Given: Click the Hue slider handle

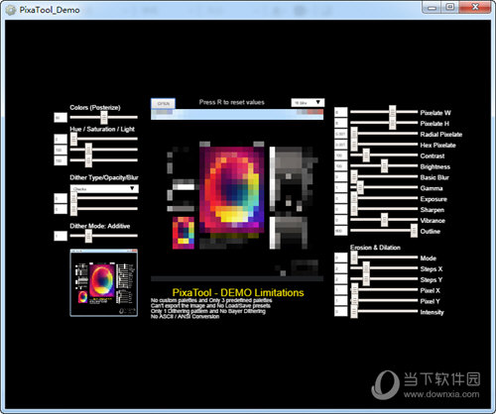Looking at the screenshot, I should [73, 139].
